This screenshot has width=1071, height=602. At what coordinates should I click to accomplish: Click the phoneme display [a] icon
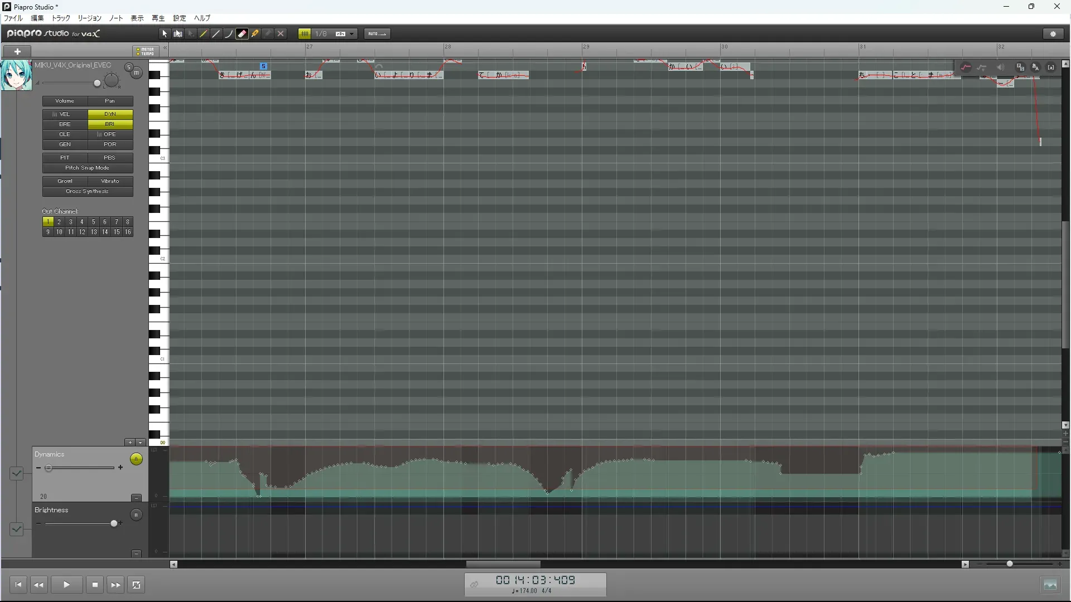click(1051, 67)
